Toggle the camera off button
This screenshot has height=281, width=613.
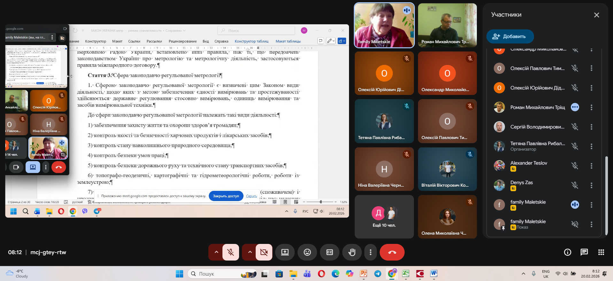pyautogui.click(x=264, y=252)
